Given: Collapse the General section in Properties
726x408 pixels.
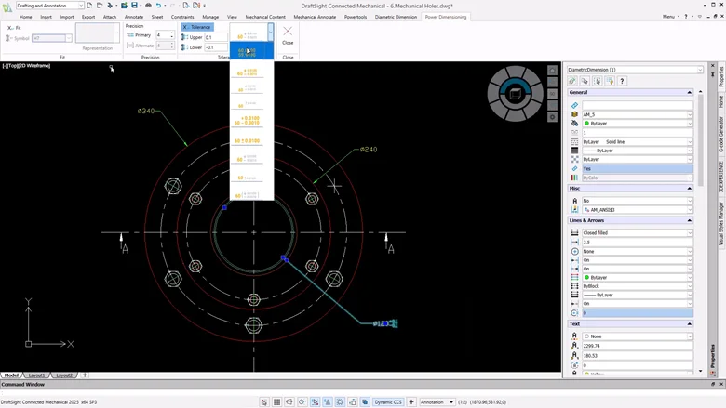Looking at the screenshot, I should coord(690,93).
